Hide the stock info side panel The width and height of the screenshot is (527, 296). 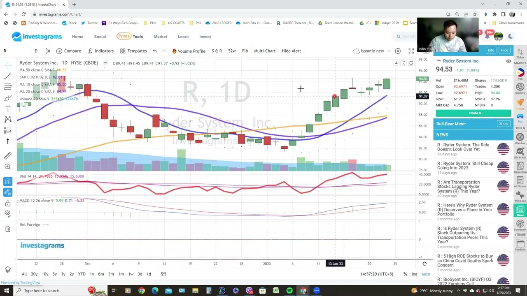504,50
